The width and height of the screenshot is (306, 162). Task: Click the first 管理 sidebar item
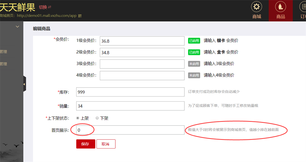point(3,52)
